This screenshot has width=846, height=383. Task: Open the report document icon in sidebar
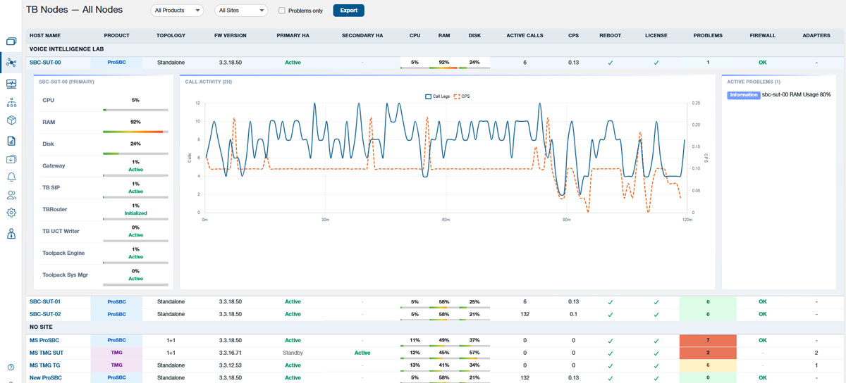(11, 141)
